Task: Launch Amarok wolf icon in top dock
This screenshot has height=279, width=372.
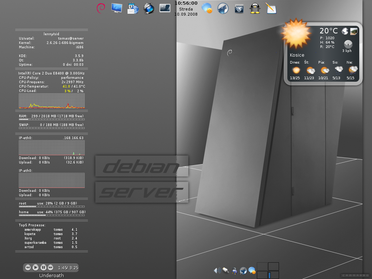Action: 223,8
